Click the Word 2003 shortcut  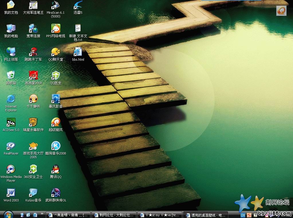click(11, 193)
